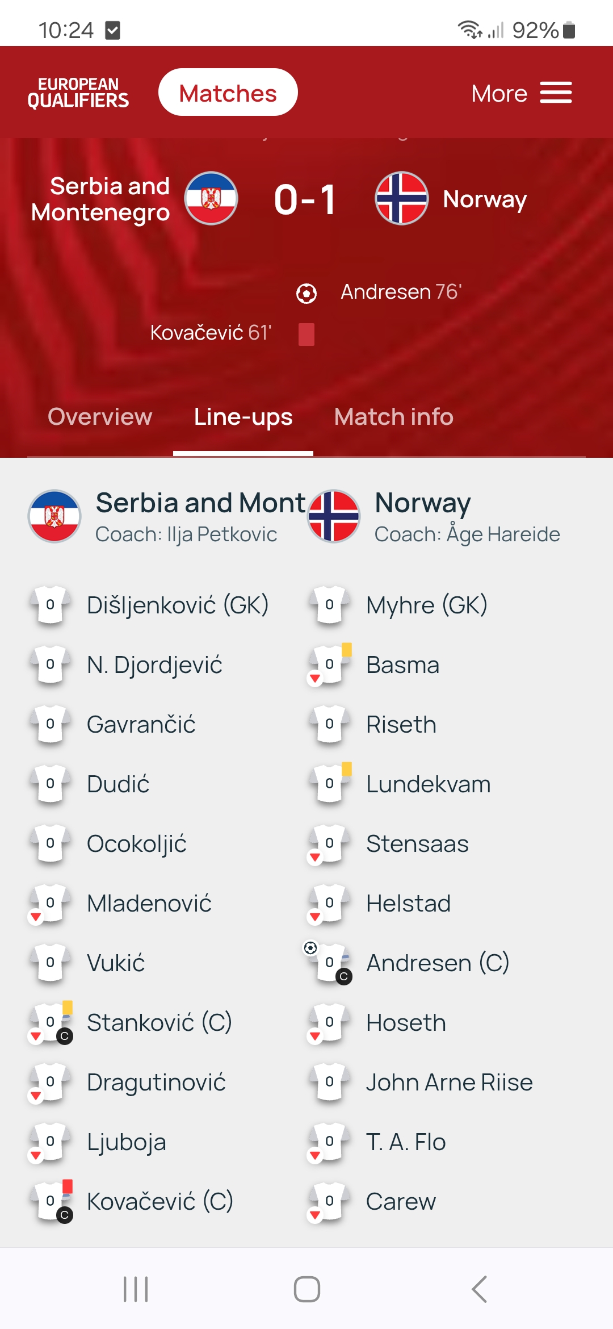The height and width of the screenshot is (1329, 613).
Task: Select the Line-ups tab
Action: pyautogui.click(x=243, y=417)
